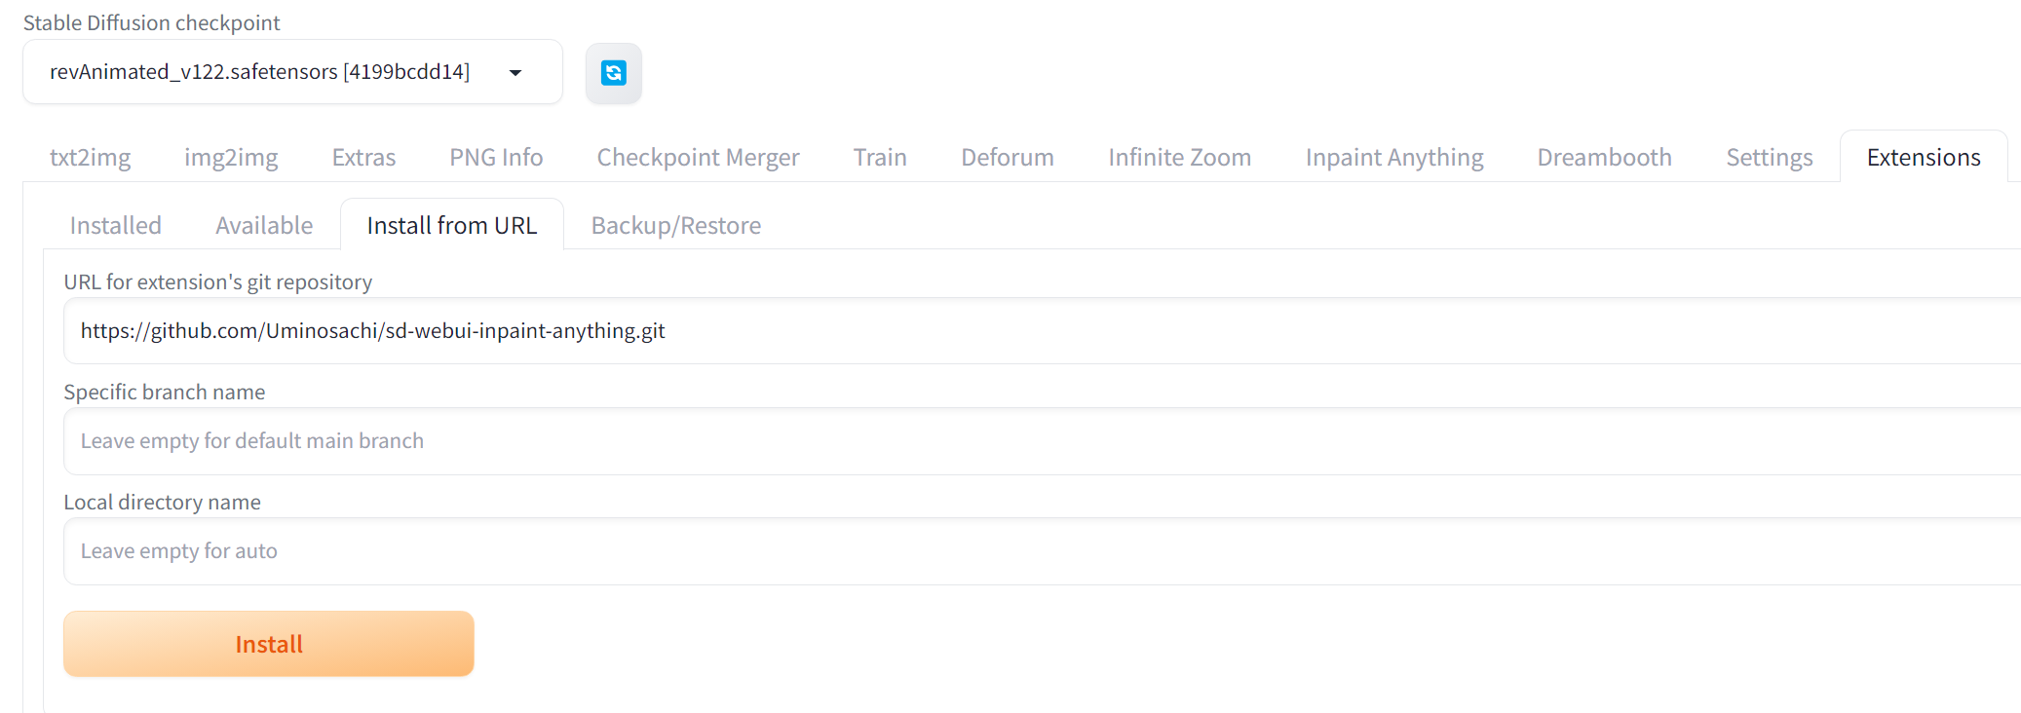The height and width of the screenshot is (713, 2021).
Task: Click the refresh checkpoint list icon
Action: click(613, 73)
